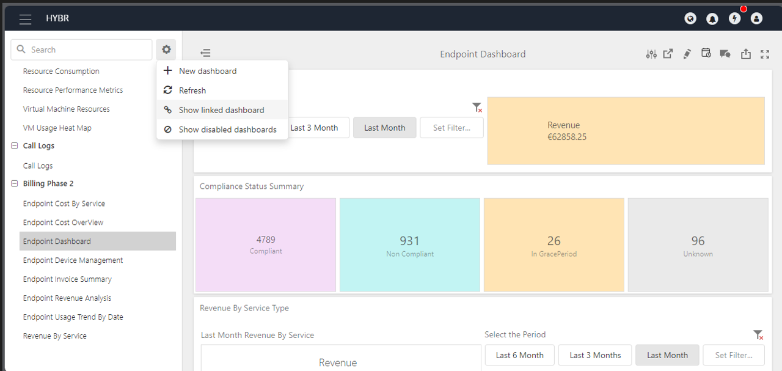The height and width of the screenshot is (371, 782).
Task: Click the HYBR brand title
Action: pyautogui.click(x=57, y=18)
